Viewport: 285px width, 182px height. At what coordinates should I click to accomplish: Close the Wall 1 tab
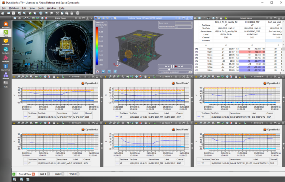click(48, 174)
